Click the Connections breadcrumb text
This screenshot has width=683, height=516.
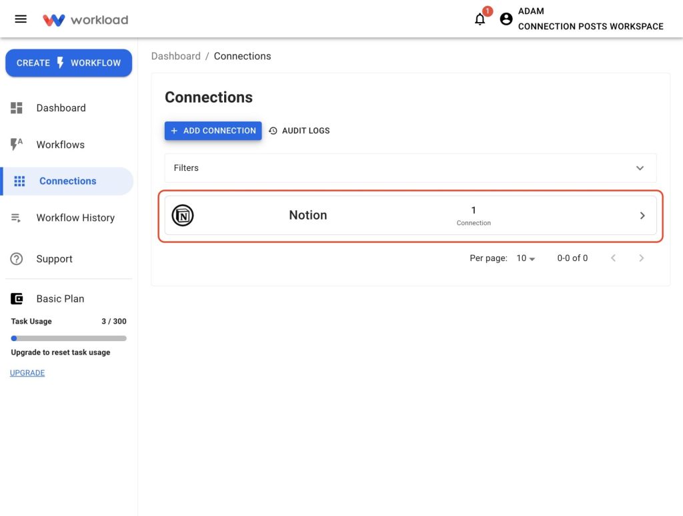point(242,56)
